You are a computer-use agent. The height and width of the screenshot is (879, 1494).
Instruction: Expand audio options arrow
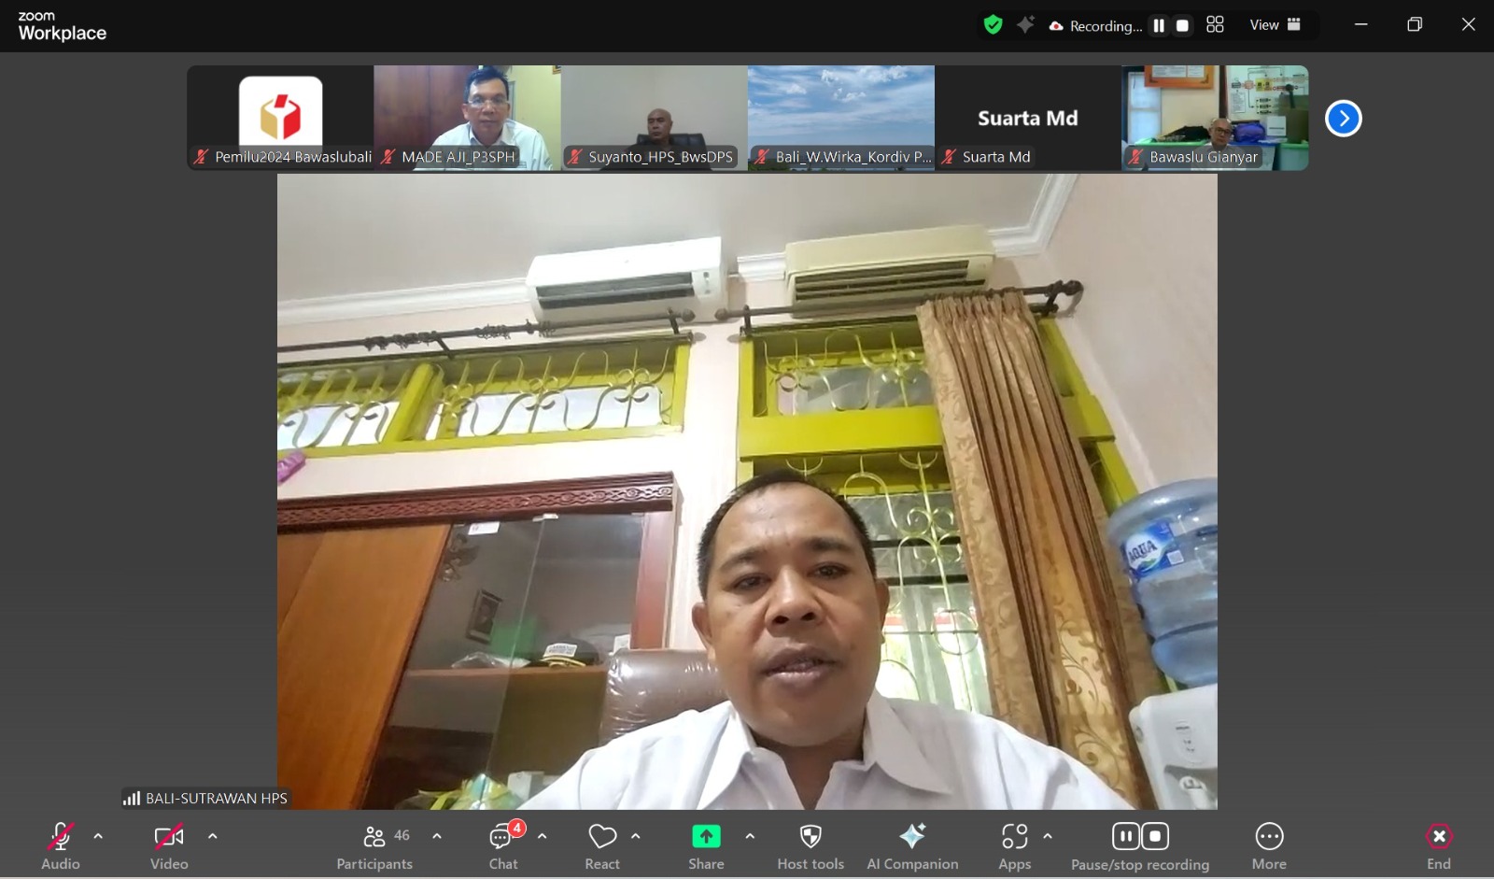point(98,836)
